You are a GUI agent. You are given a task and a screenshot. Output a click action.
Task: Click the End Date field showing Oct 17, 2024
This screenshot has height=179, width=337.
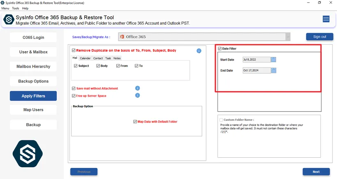click(256, 70)
